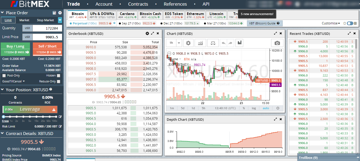Open the Contracts menu

(x=138, y=4)
